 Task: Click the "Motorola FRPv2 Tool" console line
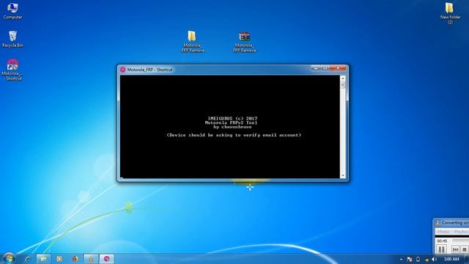point(231,122)
